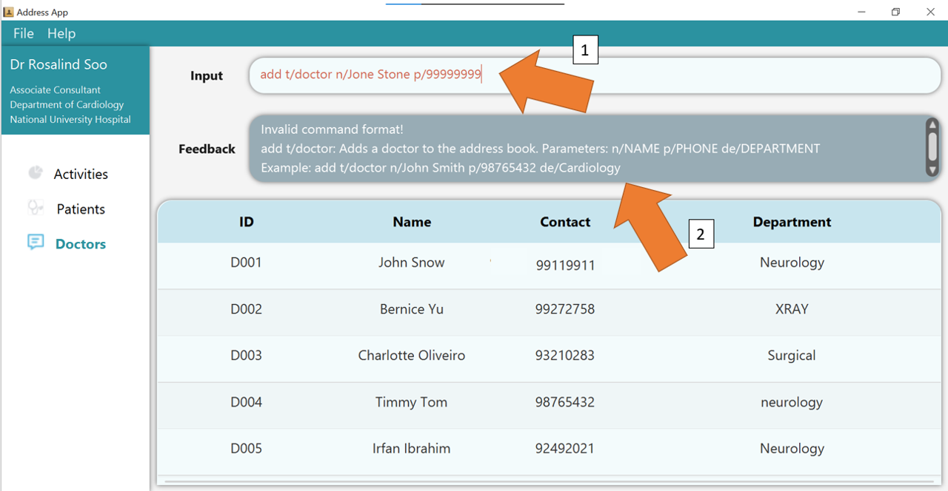
Task: Click the Activities pie chart icon
Action: (x=35, y=172)
